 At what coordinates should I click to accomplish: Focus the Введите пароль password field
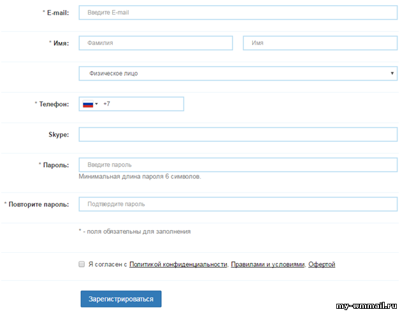[x=238, y=165]
